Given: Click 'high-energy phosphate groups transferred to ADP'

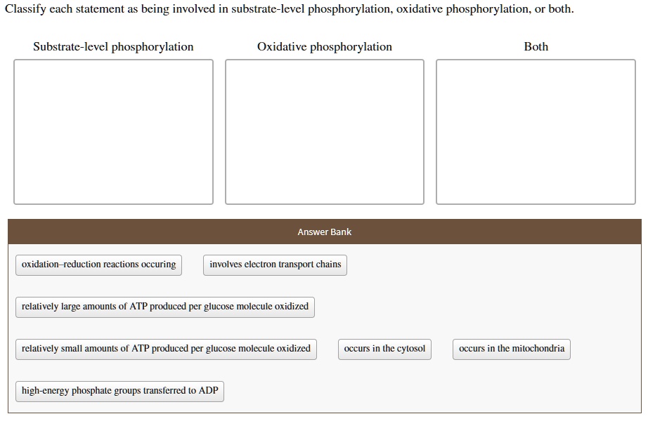Looking at the screenshot, I should coord(119,391).
